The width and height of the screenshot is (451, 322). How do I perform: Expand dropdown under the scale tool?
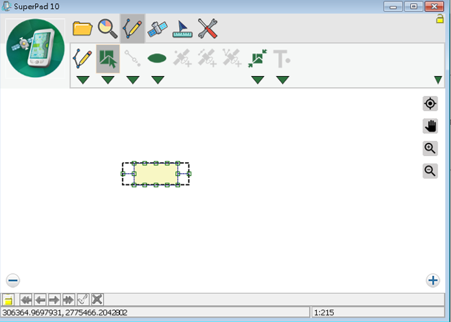tap(258, 80)
